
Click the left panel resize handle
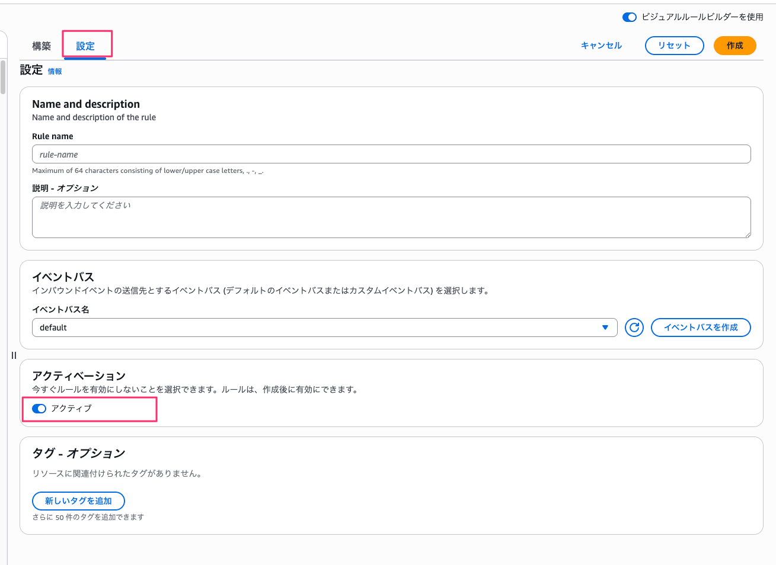pos(14,355)
